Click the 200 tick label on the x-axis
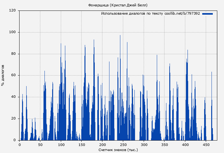 [x=102, y=145]
